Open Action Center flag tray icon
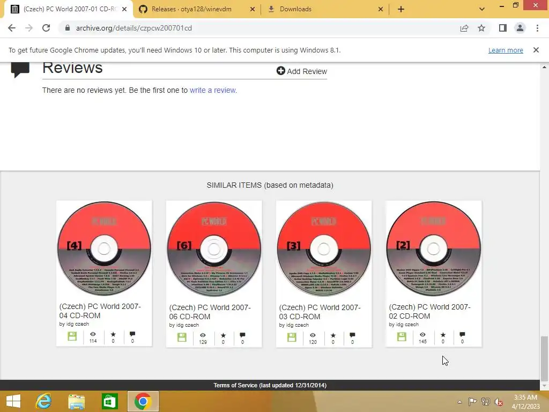This screenshot has width=549, height=412. click(473, 401)
